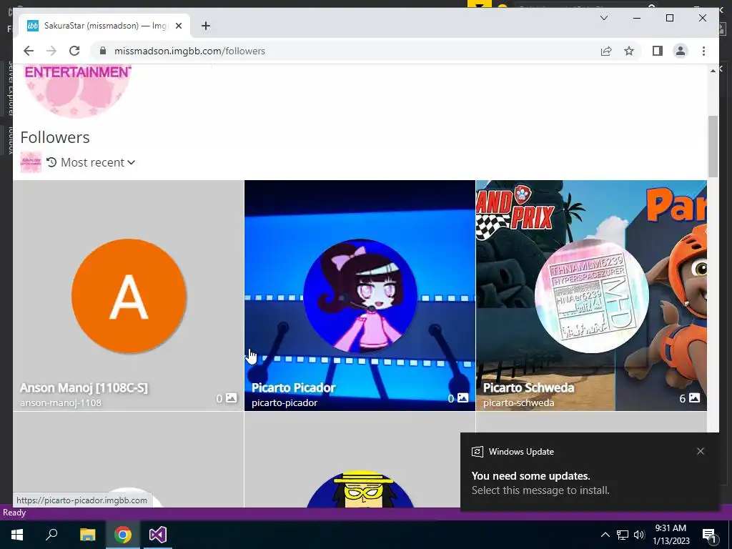Open taskbar search
Image resolution: width=732 pixels, height=549 pixels.
(51, 535)
